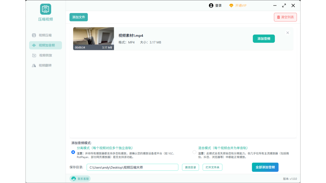Click 更改目录 to change save directory

190,167
